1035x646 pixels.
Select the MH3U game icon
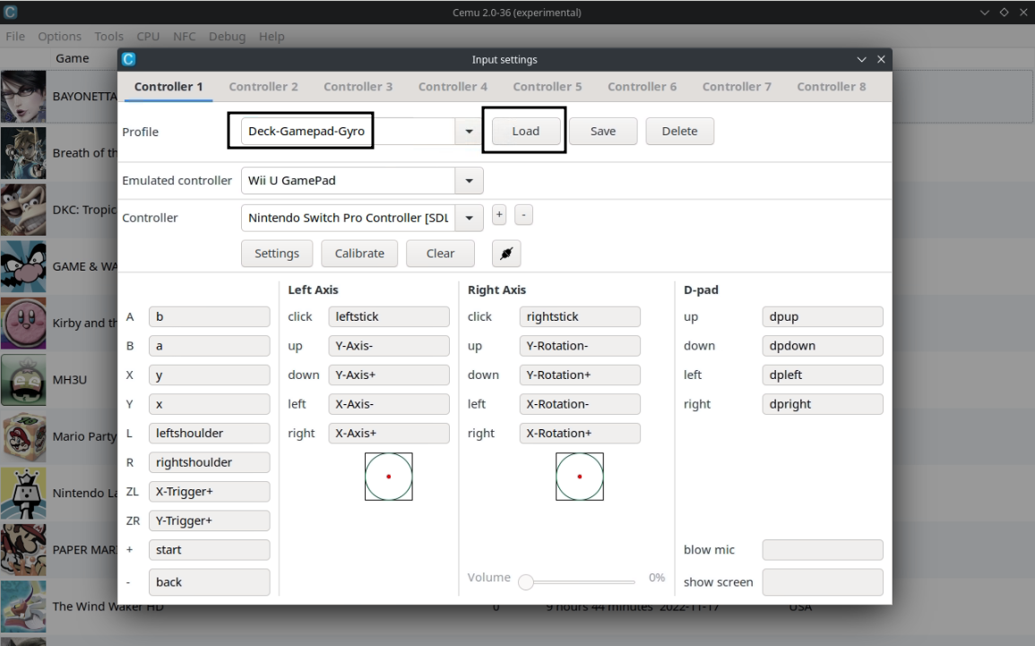point(24,380)
